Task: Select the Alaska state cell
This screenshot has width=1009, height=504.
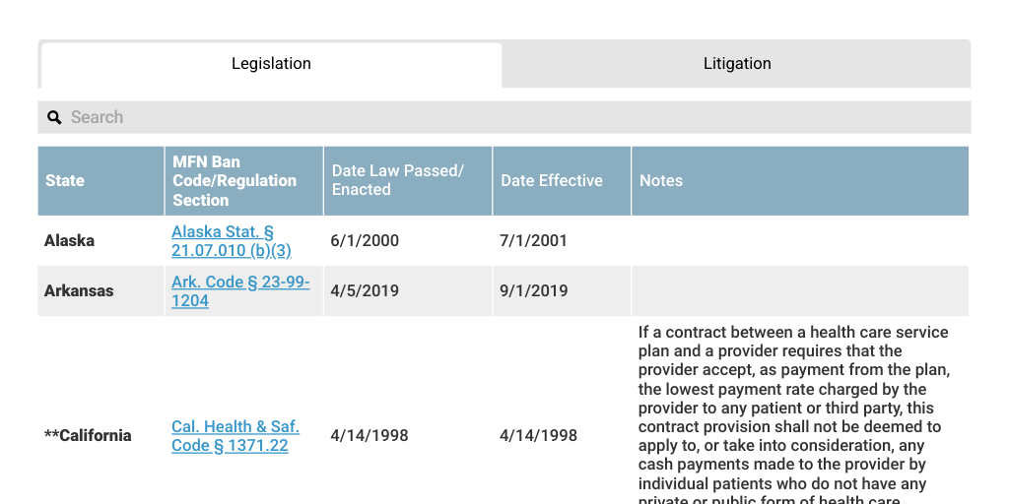Action: tap(70, 241)
